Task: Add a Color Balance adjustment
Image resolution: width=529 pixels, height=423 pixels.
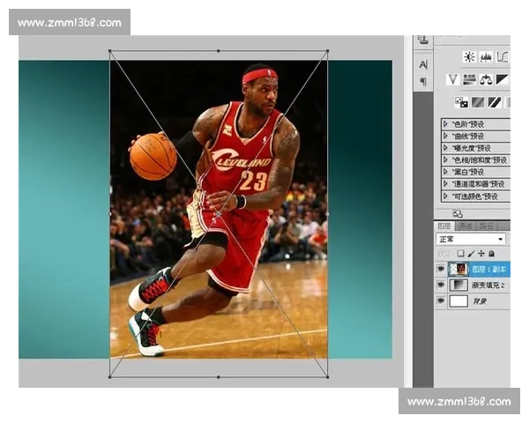Action: pos(486,80)
